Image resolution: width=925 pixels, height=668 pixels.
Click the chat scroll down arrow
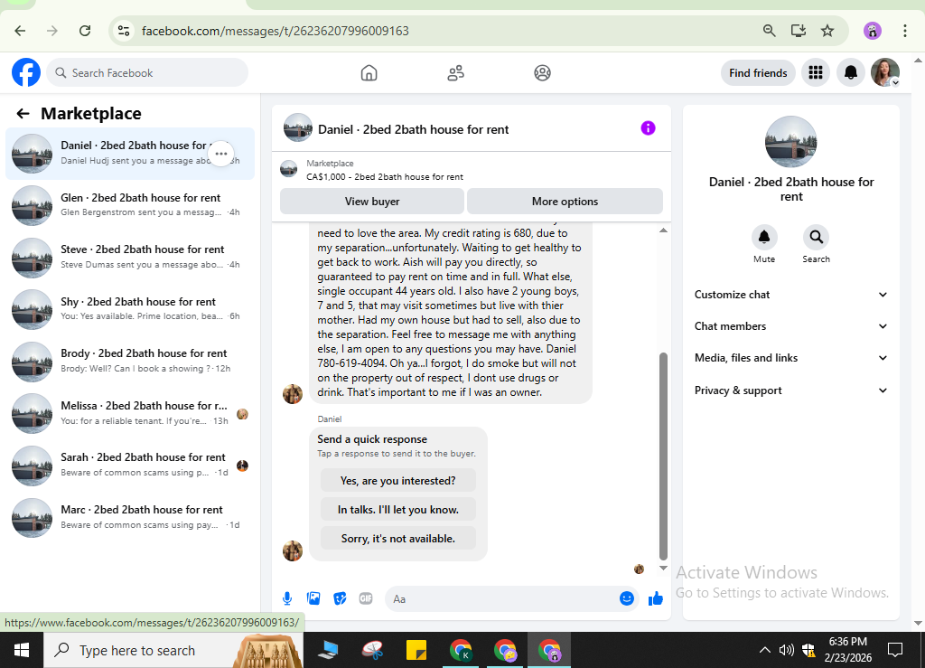pyautogui.click(x=663, y=568)
